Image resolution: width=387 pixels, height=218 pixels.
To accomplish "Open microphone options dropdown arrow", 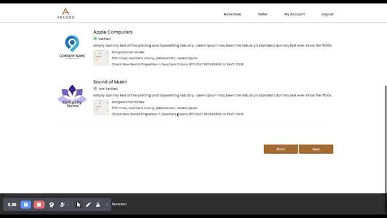I will [x=68, y=205].
